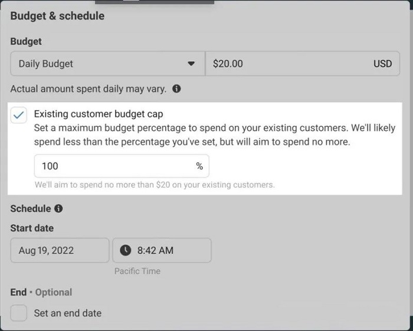This screenshot has width=413, height=331.
Task: Click the Daily Budget type selector
Action: (108, 64)
